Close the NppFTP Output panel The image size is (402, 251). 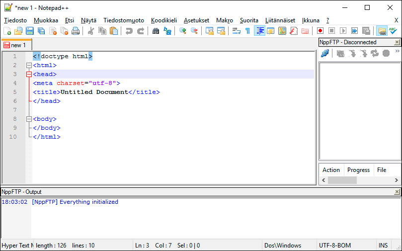tap(397, 191)
